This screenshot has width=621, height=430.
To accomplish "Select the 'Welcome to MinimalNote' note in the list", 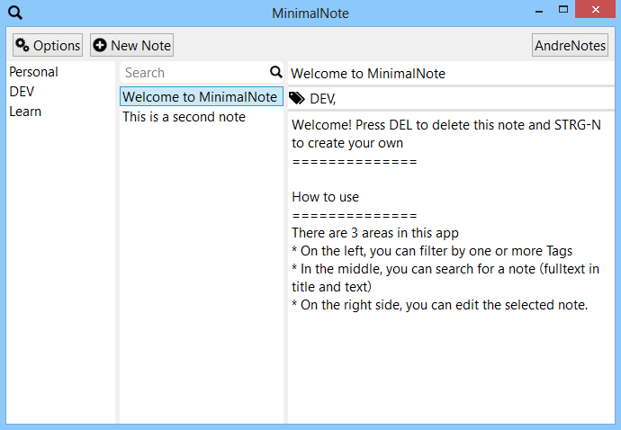I will click(x=202, y=96).
